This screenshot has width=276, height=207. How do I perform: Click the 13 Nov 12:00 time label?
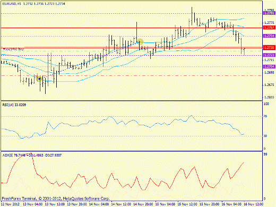55,204
